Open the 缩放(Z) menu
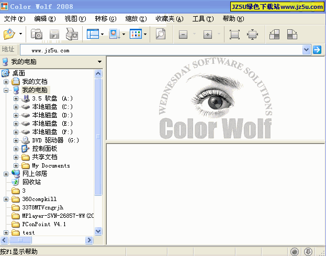 click(x=136, y=19)
